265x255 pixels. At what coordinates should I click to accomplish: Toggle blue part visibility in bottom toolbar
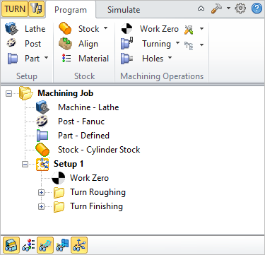[62, 245]
